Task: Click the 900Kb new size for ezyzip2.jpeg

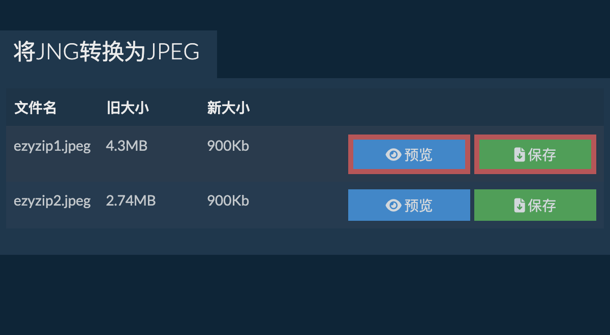Action: (x=228, y=201)
